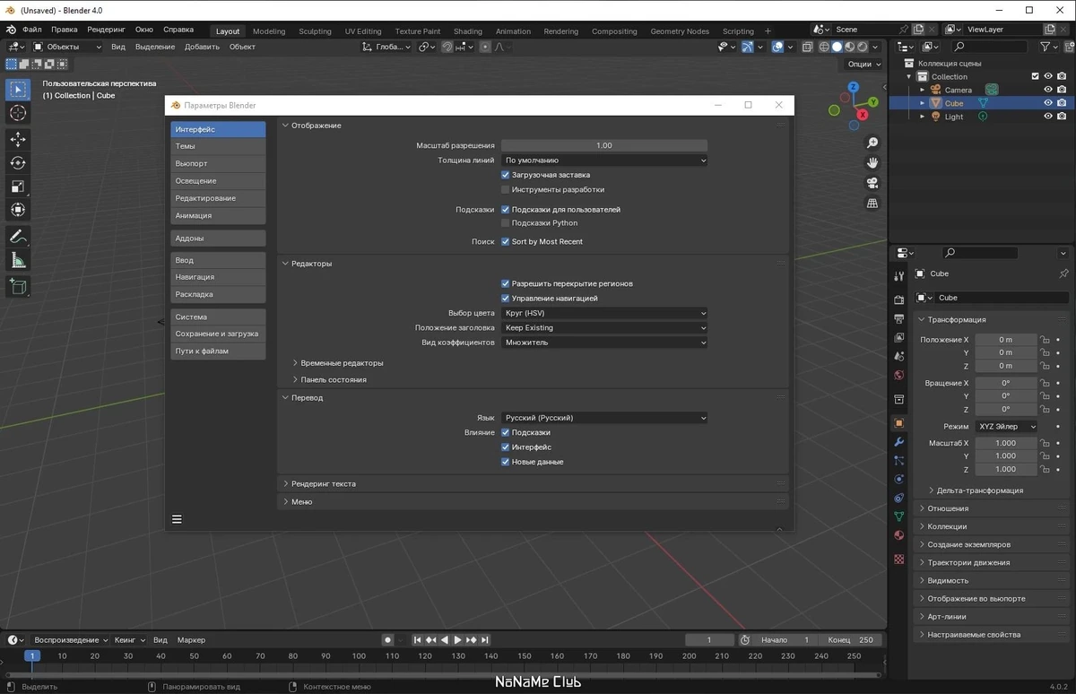Open the Темы preferences section

pos(218,146)
